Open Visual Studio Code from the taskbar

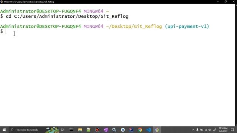tap(148, 130)
